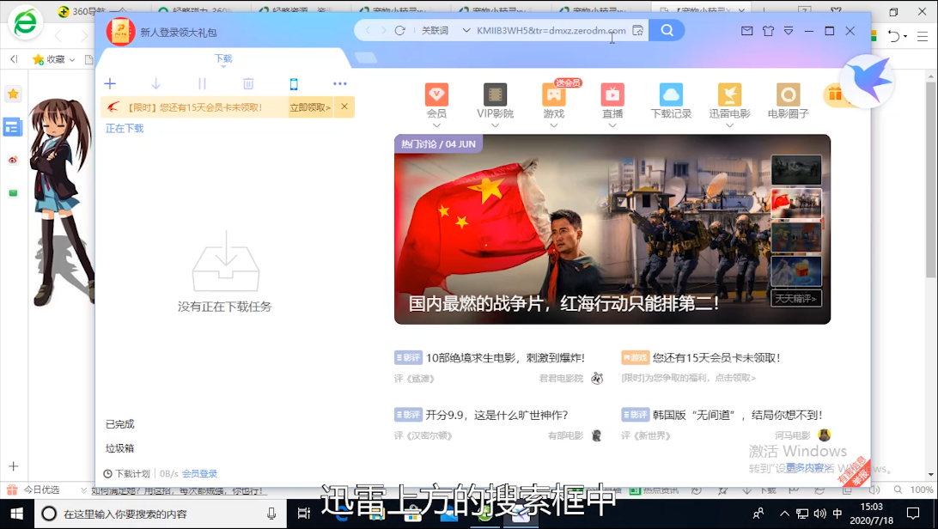Click the pause downloads icon
The height and width of the screenshot is (529, 938).
[x=202, y=83]
